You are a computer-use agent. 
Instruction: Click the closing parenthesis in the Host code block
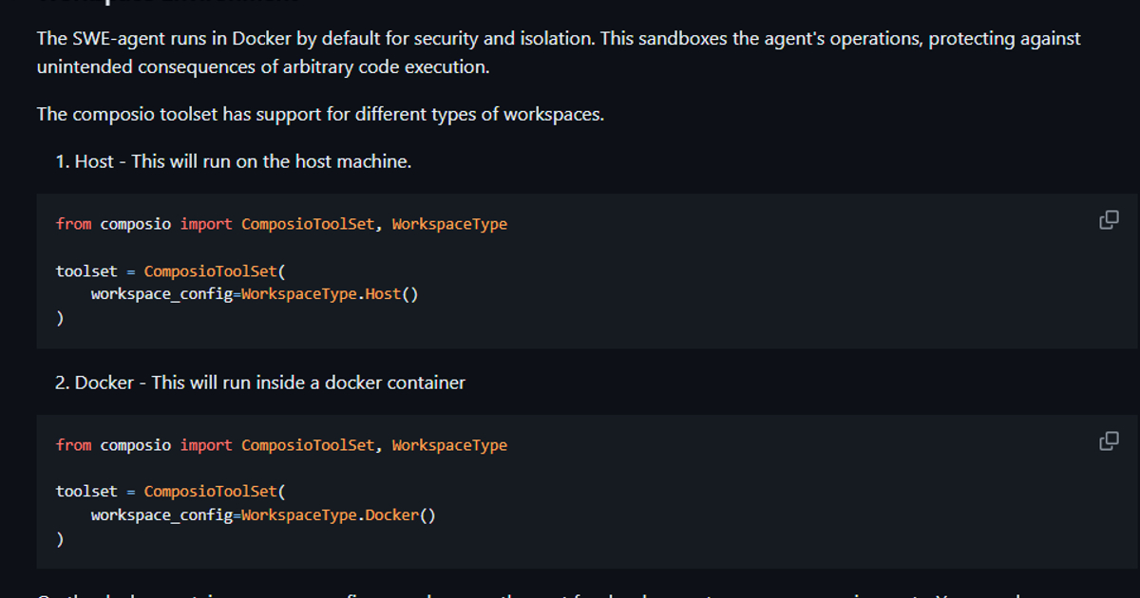[60, 318]
